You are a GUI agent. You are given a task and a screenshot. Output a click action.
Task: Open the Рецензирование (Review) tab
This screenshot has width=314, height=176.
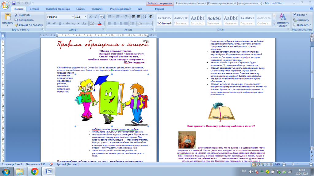120,9
